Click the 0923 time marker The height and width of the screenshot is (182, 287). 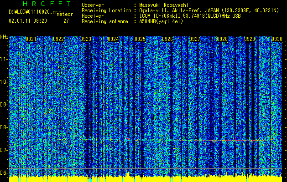pyautogui.click(x=86, y=39)
